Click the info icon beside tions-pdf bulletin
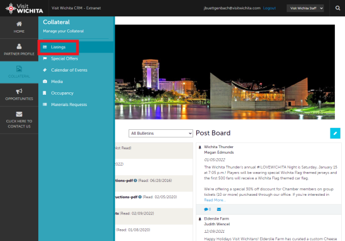This screenshot has height=241, width=345. click(135, 181)
